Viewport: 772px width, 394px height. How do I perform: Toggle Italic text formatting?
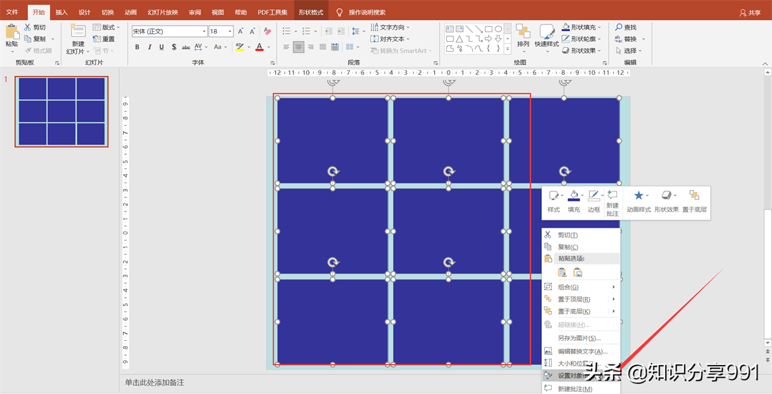pos(149,47)
